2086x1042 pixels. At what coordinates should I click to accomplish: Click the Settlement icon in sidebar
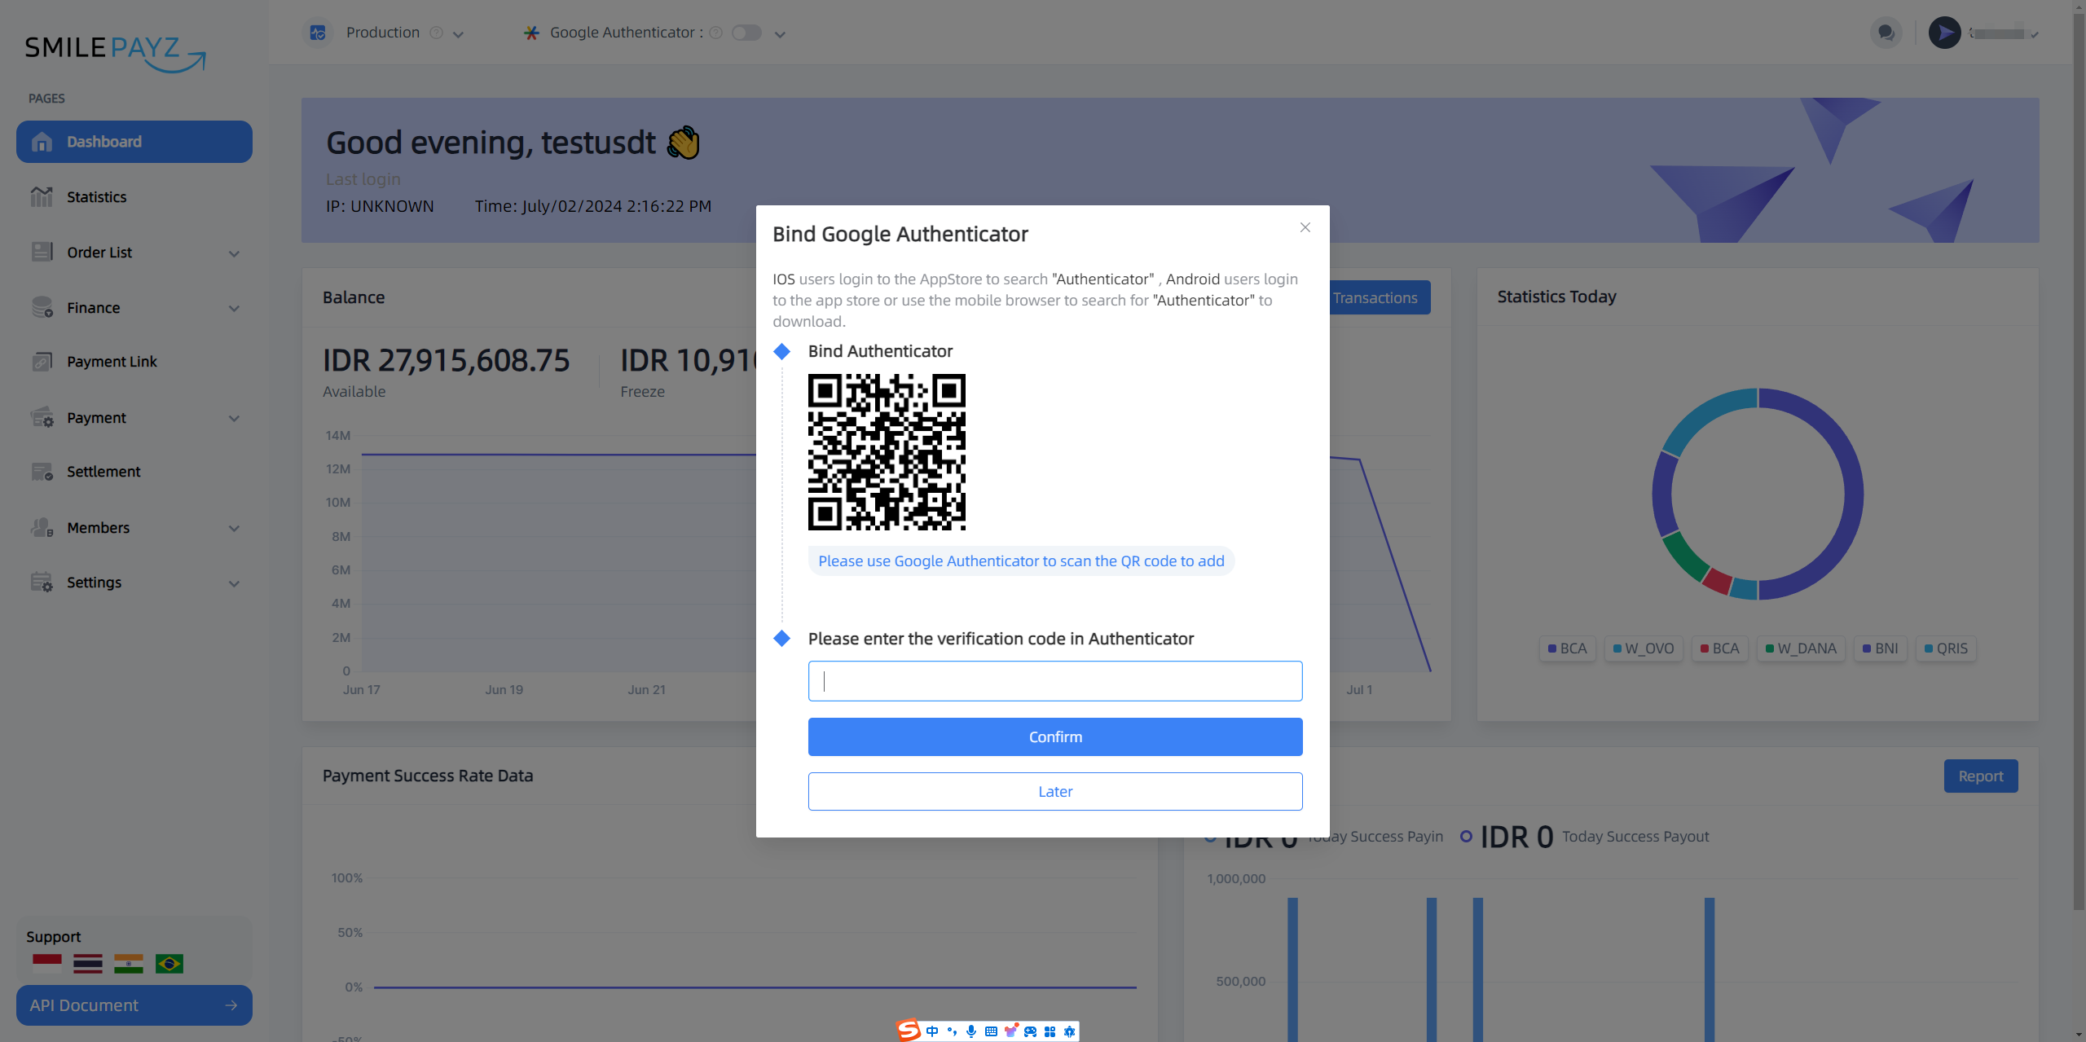tap(42, 472)
